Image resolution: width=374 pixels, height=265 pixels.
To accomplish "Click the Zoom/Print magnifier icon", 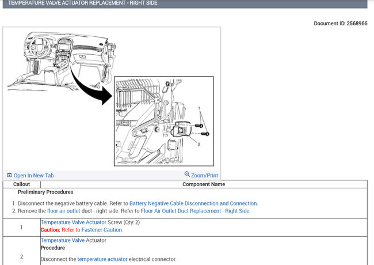I will (187, 174).
